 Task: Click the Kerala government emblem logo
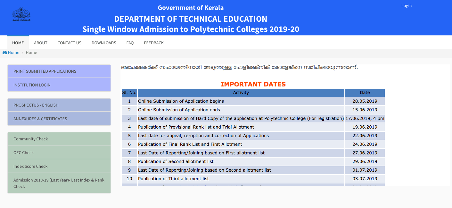[21, 15]
